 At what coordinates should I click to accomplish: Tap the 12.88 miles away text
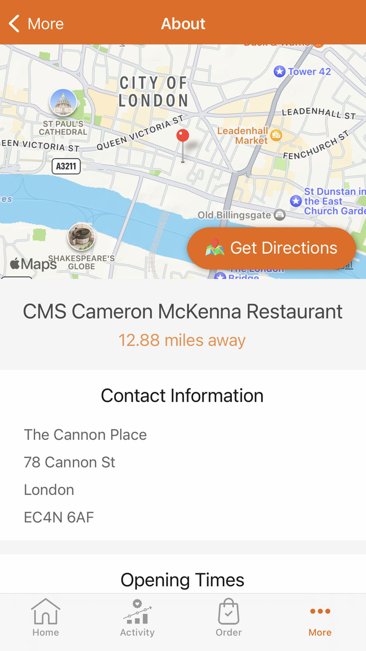coord(182,340)
